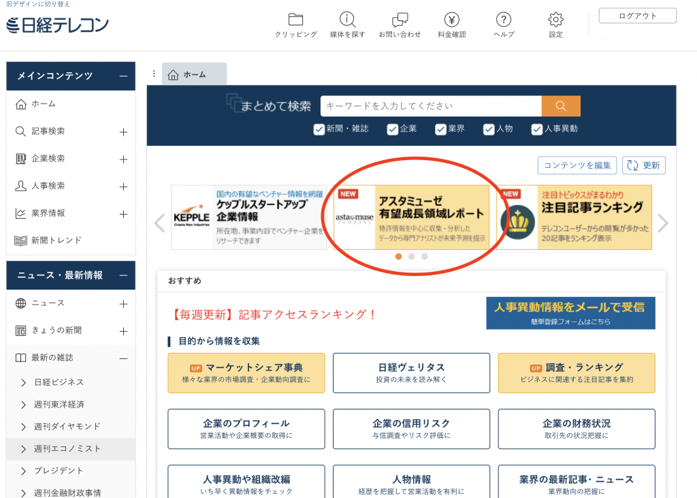This screenshot has height=498, width=697.
Task: Show previous banner with left arrow
Action: tap(159, 223)
